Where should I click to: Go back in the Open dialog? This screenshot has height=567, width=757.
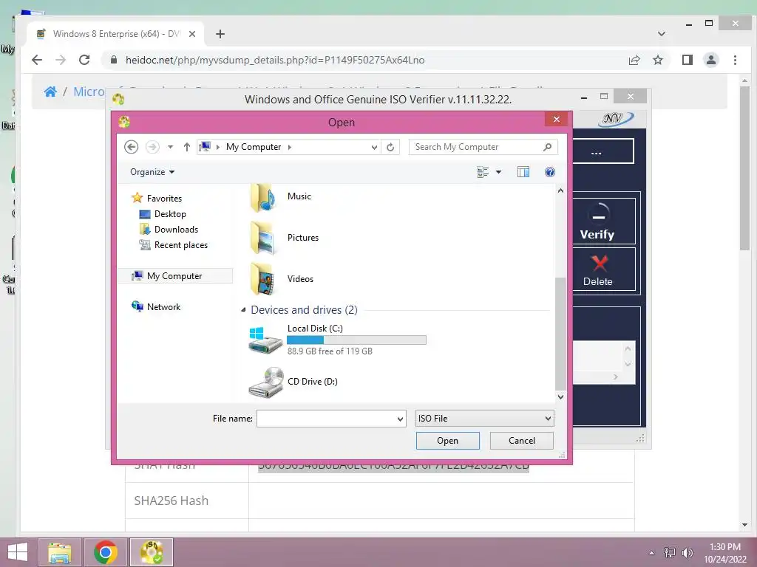(132, 147)
